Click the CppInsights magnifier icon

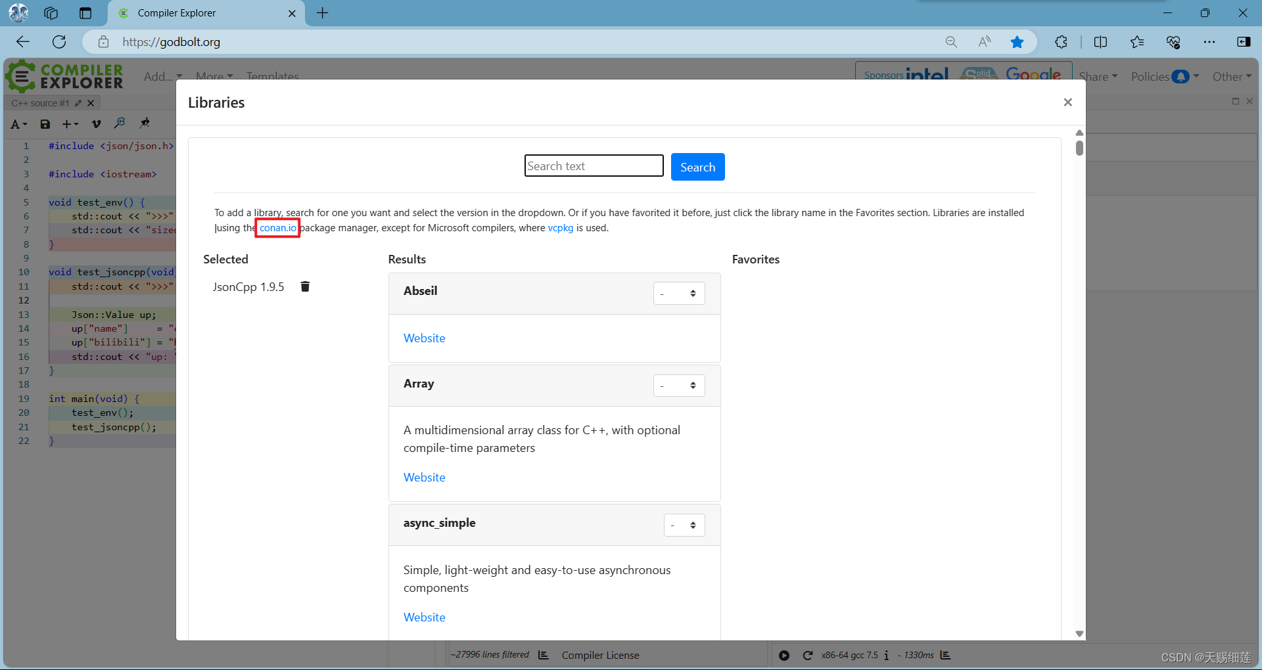coord(120,123)
